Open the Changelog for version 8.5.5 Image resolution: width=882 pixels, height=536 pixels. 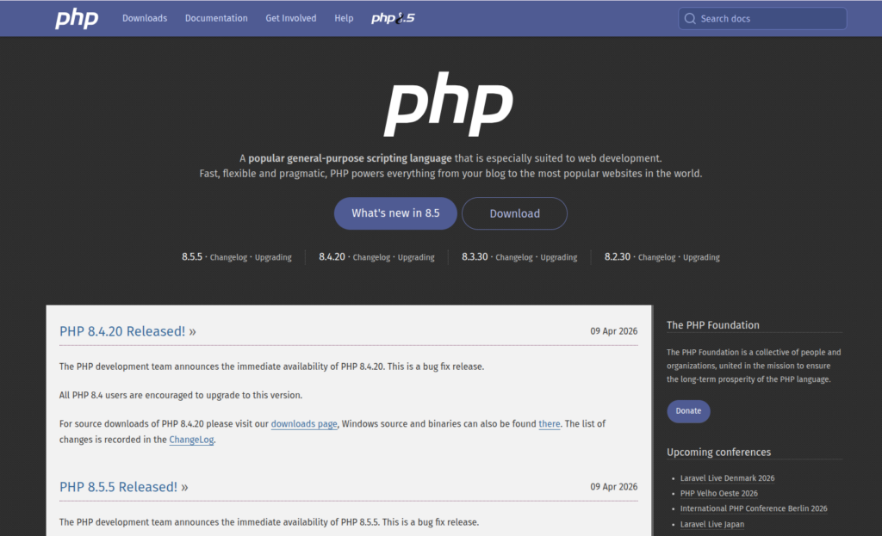[x=228, y=256]
